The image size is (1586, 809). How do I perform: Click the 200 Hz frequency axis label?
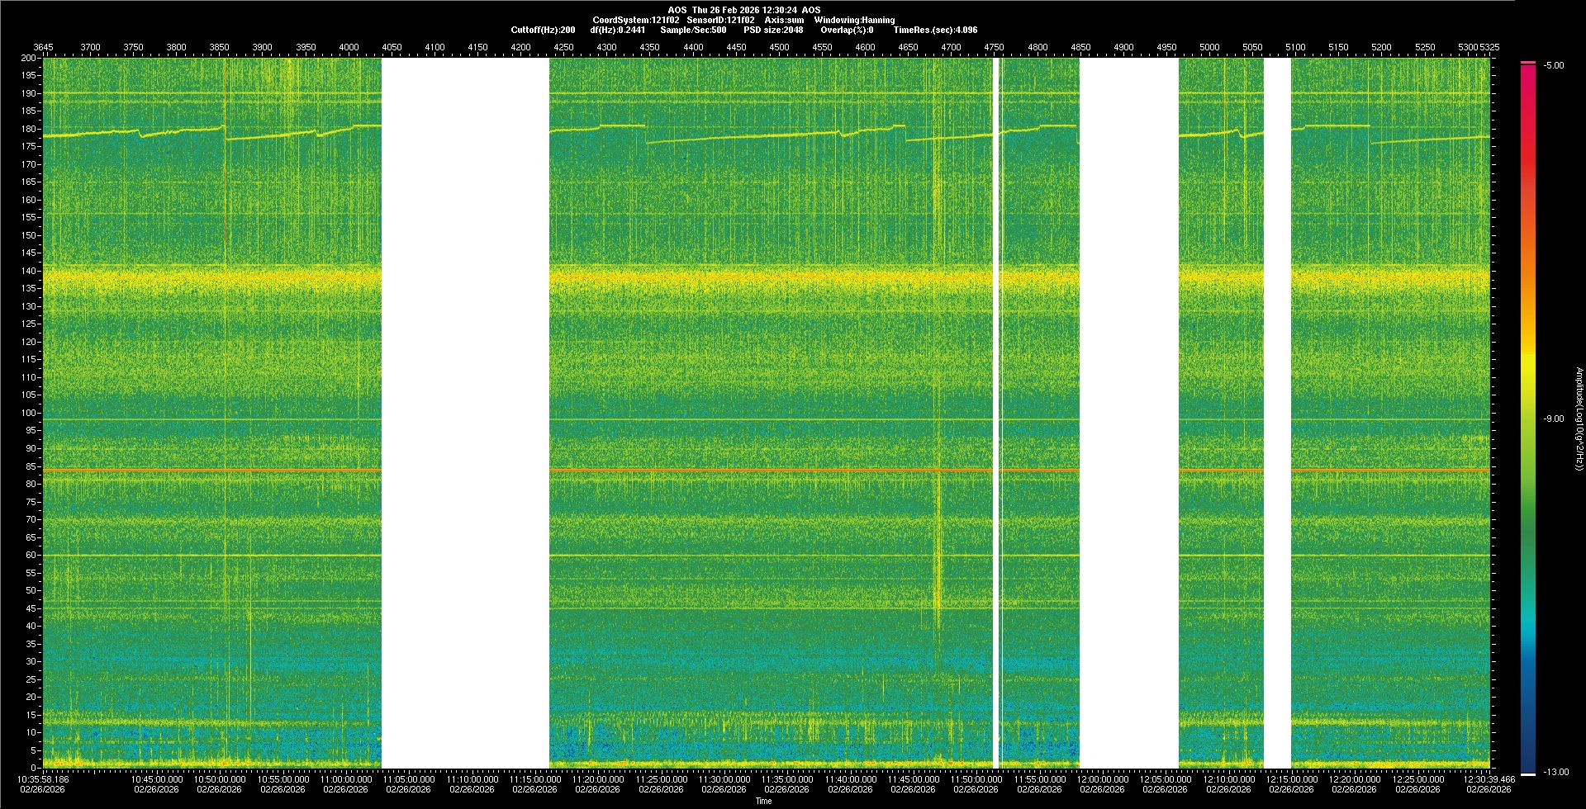point(28,58)
